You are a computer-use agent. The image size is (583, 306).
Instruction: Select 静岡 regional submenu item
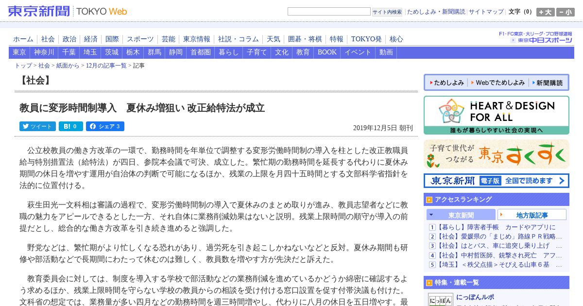pyautogui.click(x=176, y=52)
